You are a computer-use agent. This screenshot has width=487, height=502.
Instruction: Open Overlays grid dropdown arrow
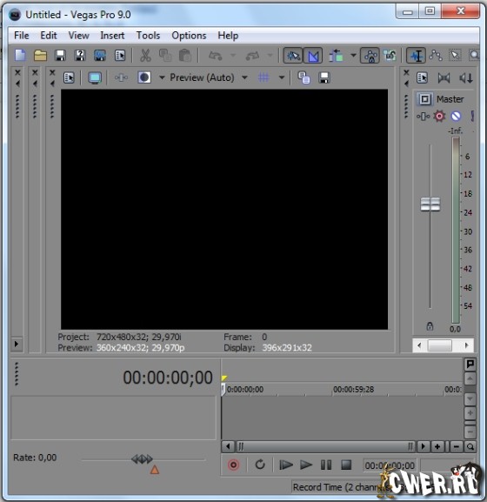(282, 77)
